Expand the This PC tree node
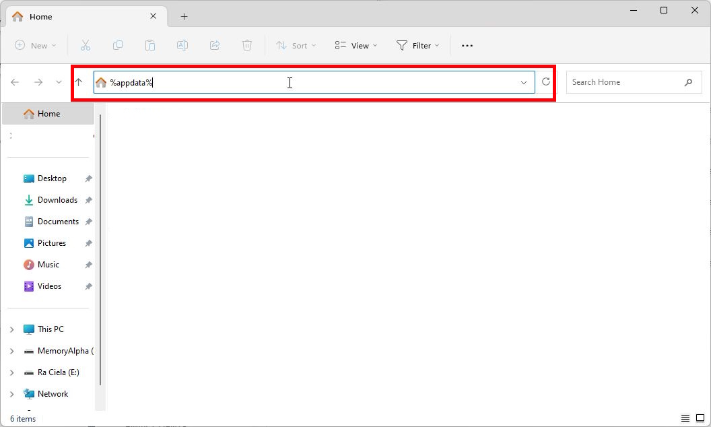 (12, 329)
